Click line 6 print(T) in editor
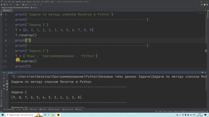Viewport: 209px width, 117px height. point(23,40)
